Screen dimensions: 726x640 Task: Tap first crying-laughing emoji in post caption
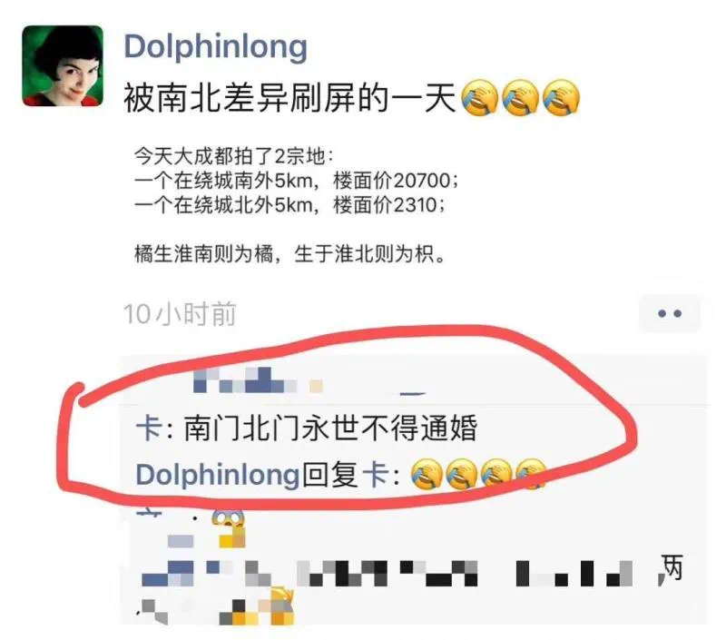click(480, 98)
